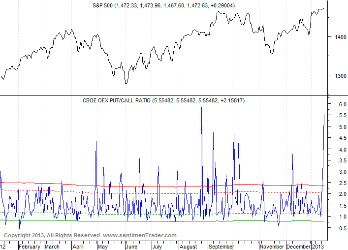Click the 2013 label on the time axis
Image resolution: width=348 pixels, height=250 pixels.
[x=318, y=247]
